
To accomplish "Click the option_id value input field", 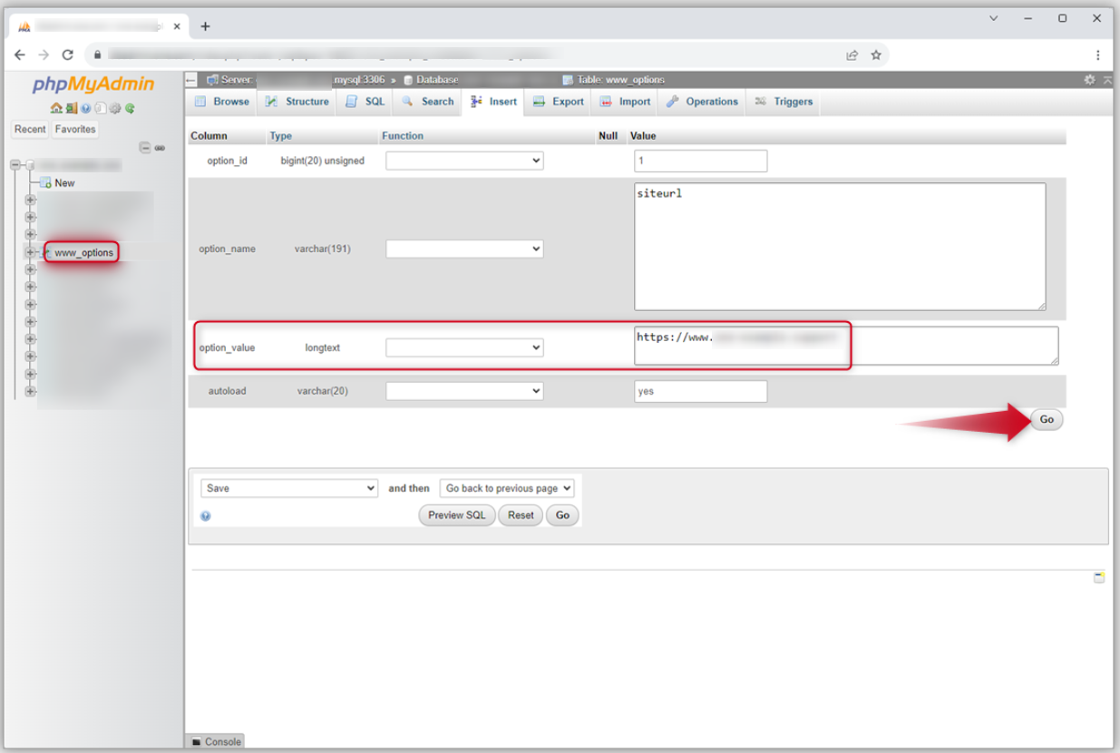I will (x=700, y=161).
